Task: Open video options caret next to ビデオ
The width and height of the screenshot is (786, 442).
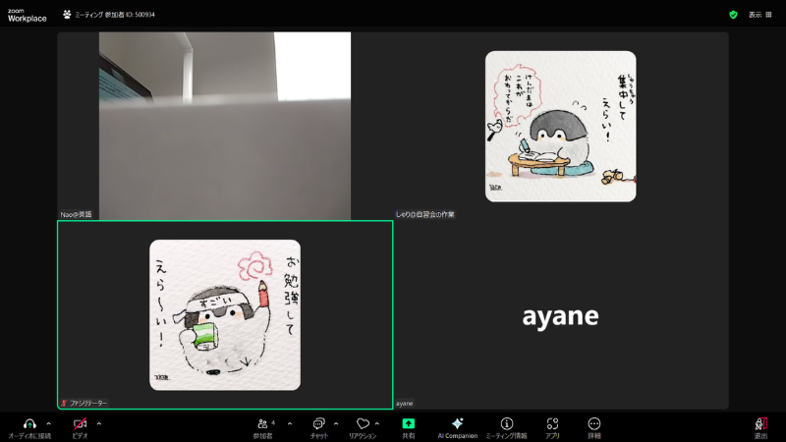Action: pyautogui.click(x=99, y=424)
